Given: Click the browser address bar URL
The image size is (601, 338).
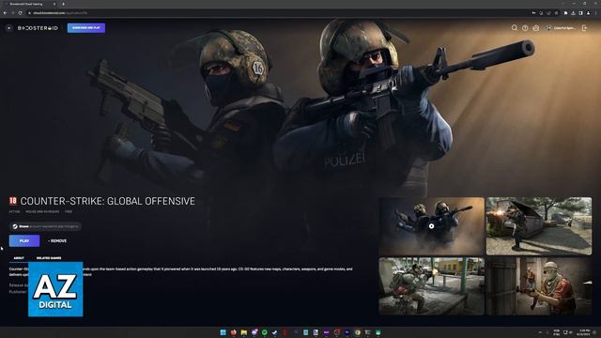Looking at the screenshot, I should [x=60, y=13].
